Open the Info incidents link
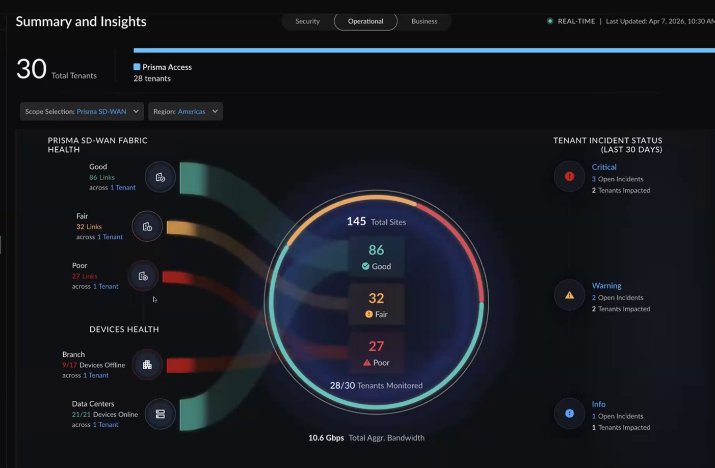This screenshot has height=468, width=715. (598, 404)
